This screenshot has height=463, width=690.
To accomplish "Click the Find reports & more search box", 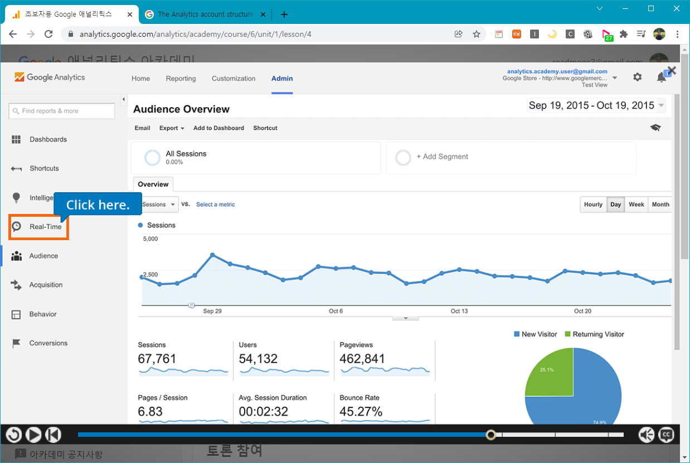I will click(62, 111).
